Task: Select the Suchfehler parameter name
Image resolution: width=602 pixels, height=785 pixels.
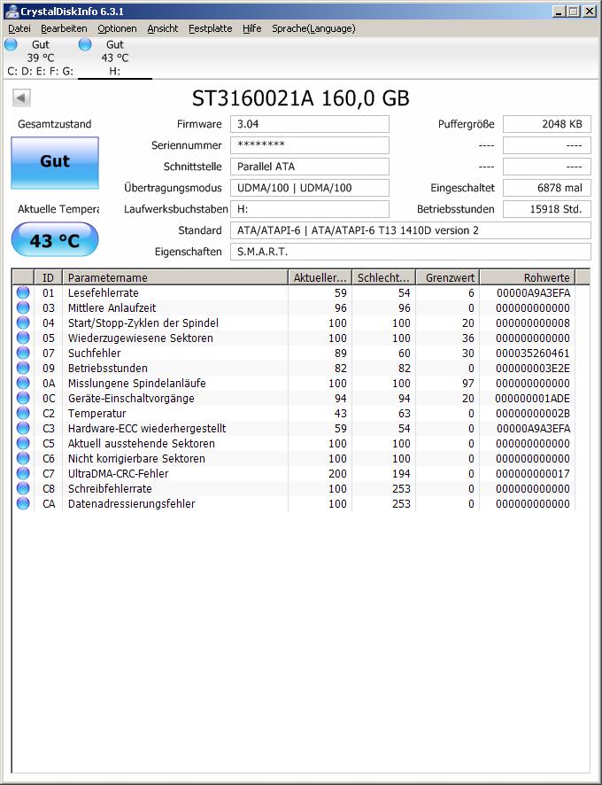Action: (94, 353)
